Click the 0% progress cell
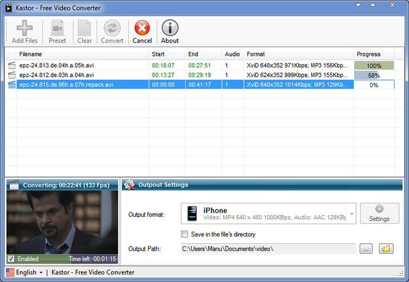This screenshot has width=409, height=282. click(374, 85)
